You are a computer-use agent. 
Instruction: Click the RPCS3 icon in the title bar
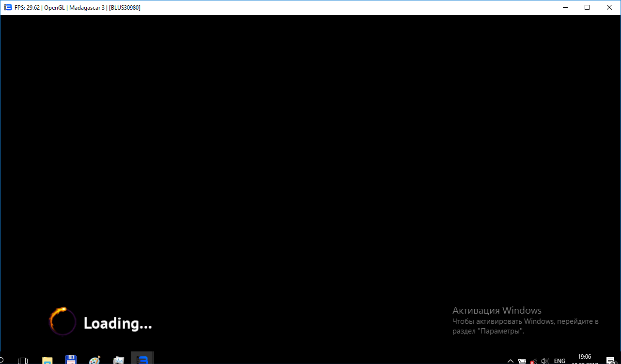[8, 7]
